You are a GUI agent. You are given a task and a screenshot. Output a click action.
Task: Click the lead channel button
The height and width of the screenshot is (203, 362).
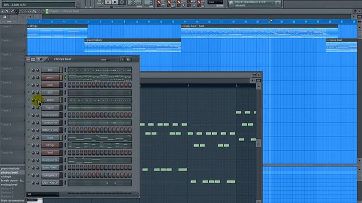50,153
